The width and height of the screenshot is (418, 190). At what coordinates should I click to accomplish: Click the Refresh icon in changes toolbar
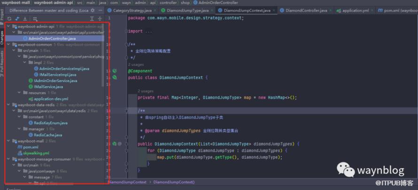click(x=9, y=18)
